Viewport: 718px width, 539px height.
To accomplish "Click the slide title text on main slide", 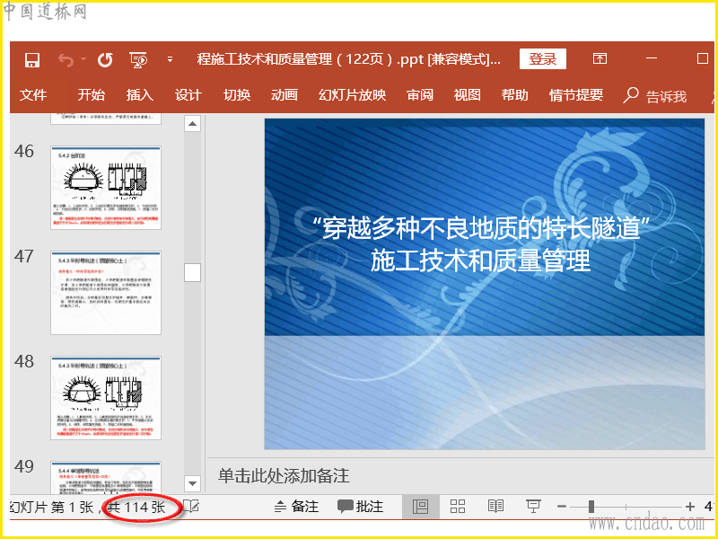I will tap(481, 244).
